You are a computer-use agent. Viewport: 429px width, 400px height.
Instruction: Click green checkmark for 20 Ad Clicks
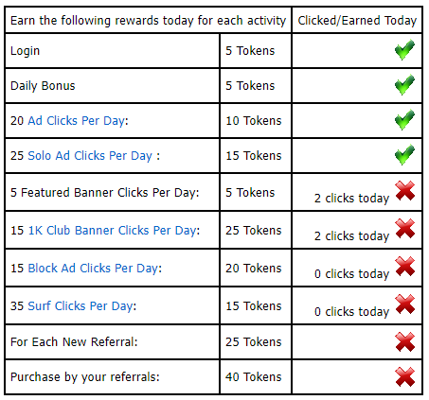click(404, 120)
